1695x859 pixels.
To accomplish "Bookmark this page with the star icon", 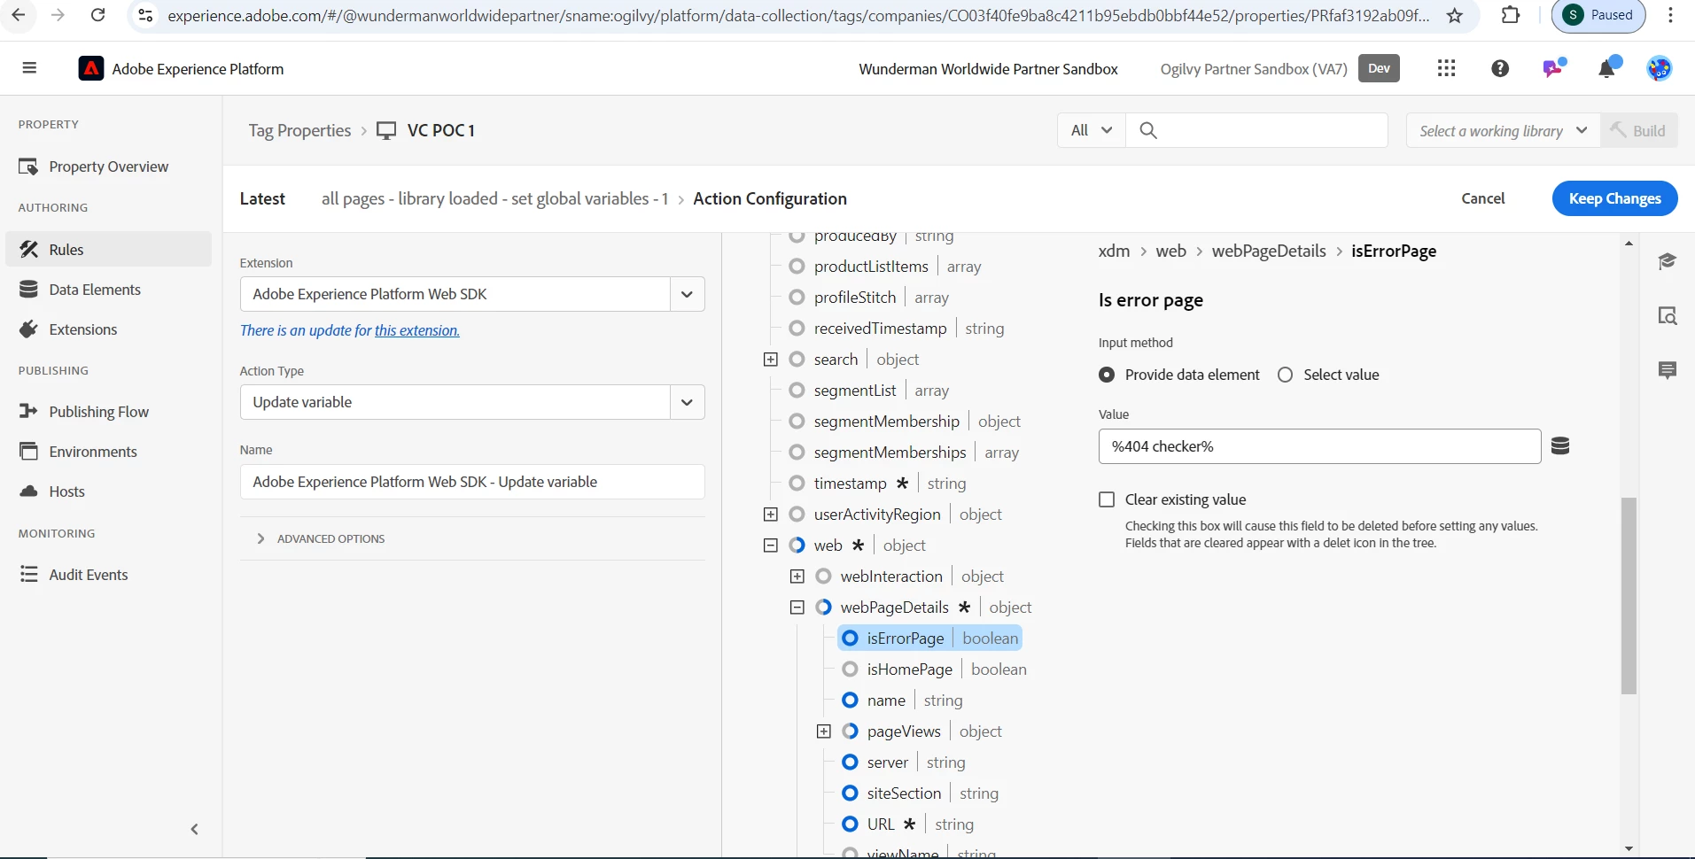I will pos(1455,15).
